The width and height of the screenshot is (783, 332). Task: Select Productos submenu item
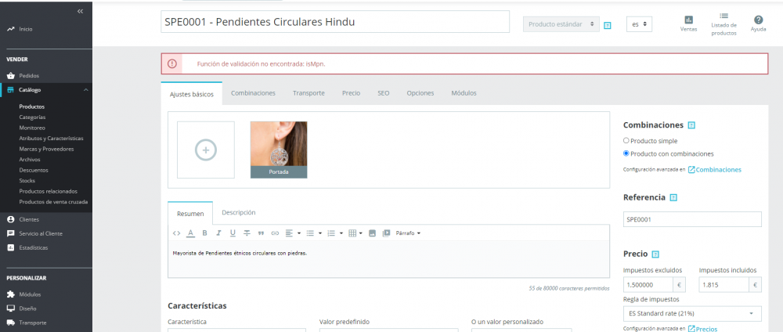(x=31, y=106)
